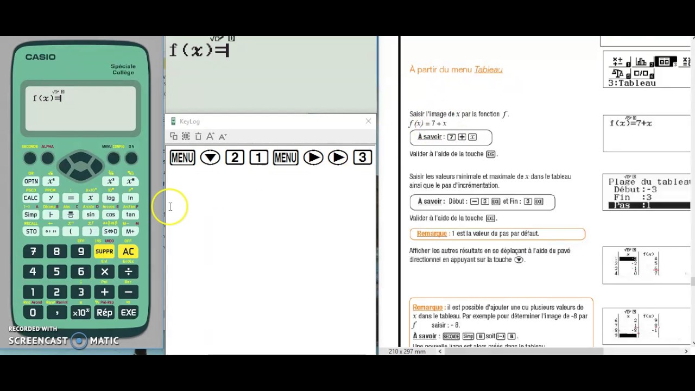
Task: Tap the equals sign key
Action: (x=71, y=198)
